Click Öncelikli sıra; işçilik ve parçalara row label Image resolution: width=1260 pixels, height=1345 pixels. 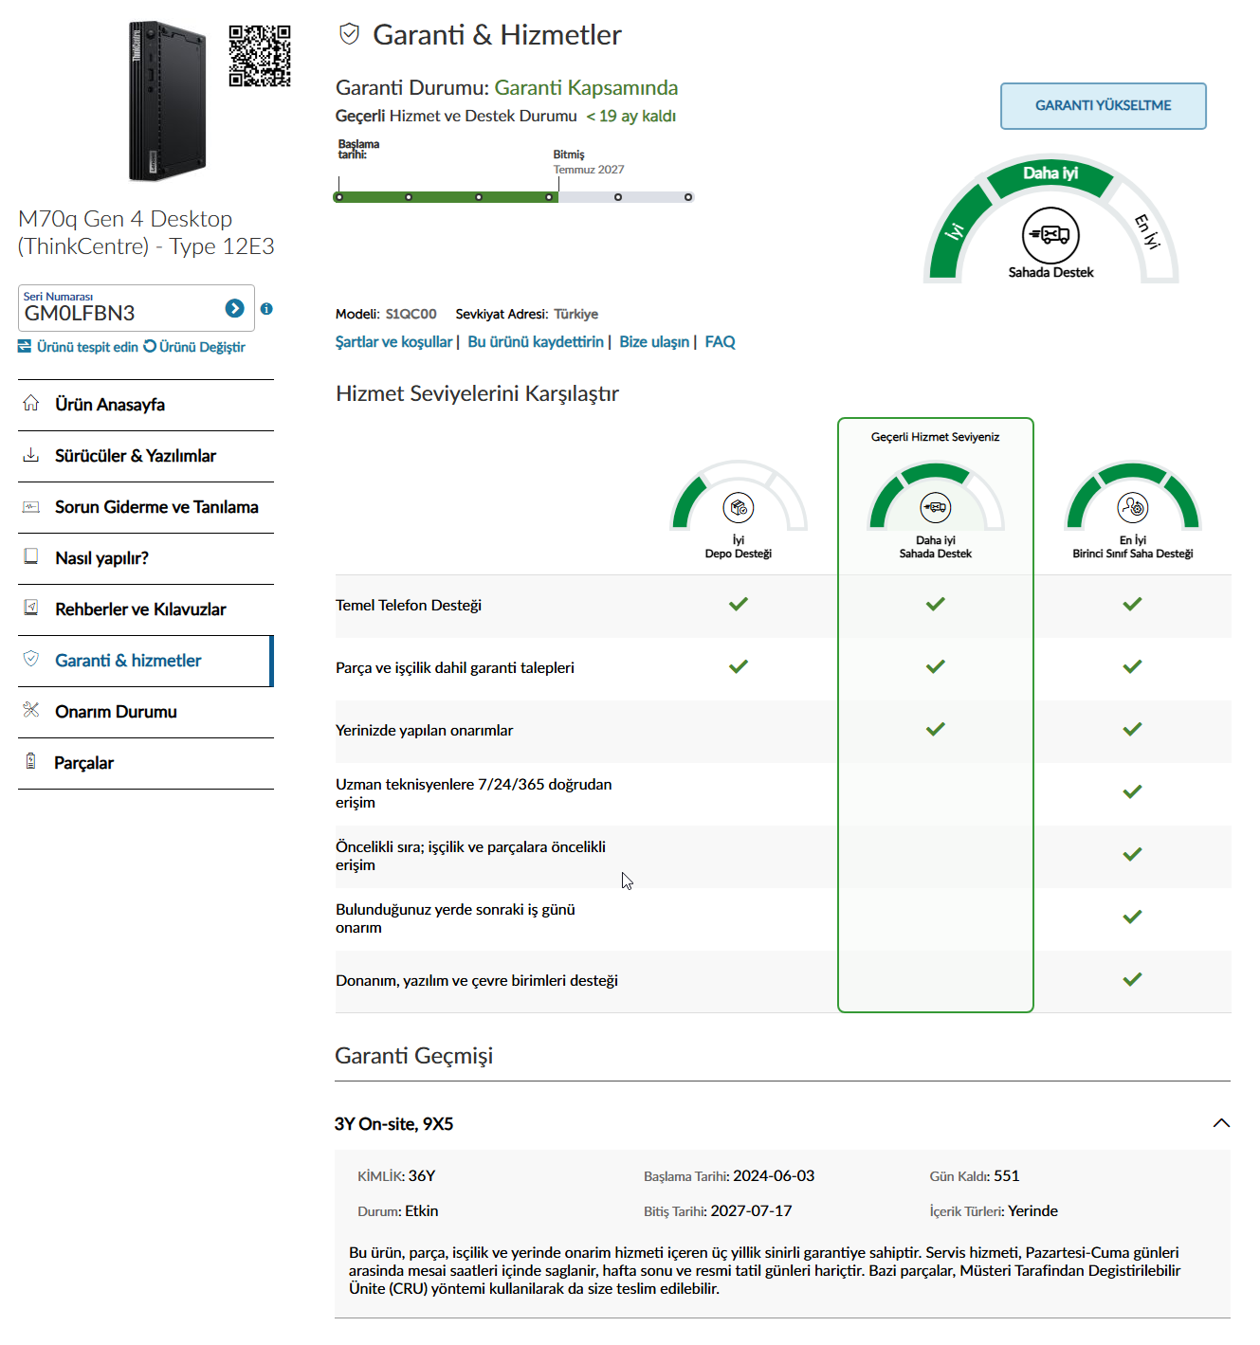click(471, 856)
